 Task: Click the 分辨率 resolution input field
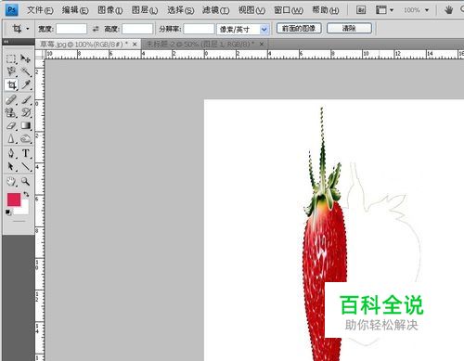[199, 29]
